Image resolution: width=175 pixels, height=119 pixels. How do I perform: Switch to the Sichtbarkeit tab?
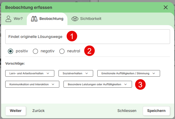[x=86, y=19]
